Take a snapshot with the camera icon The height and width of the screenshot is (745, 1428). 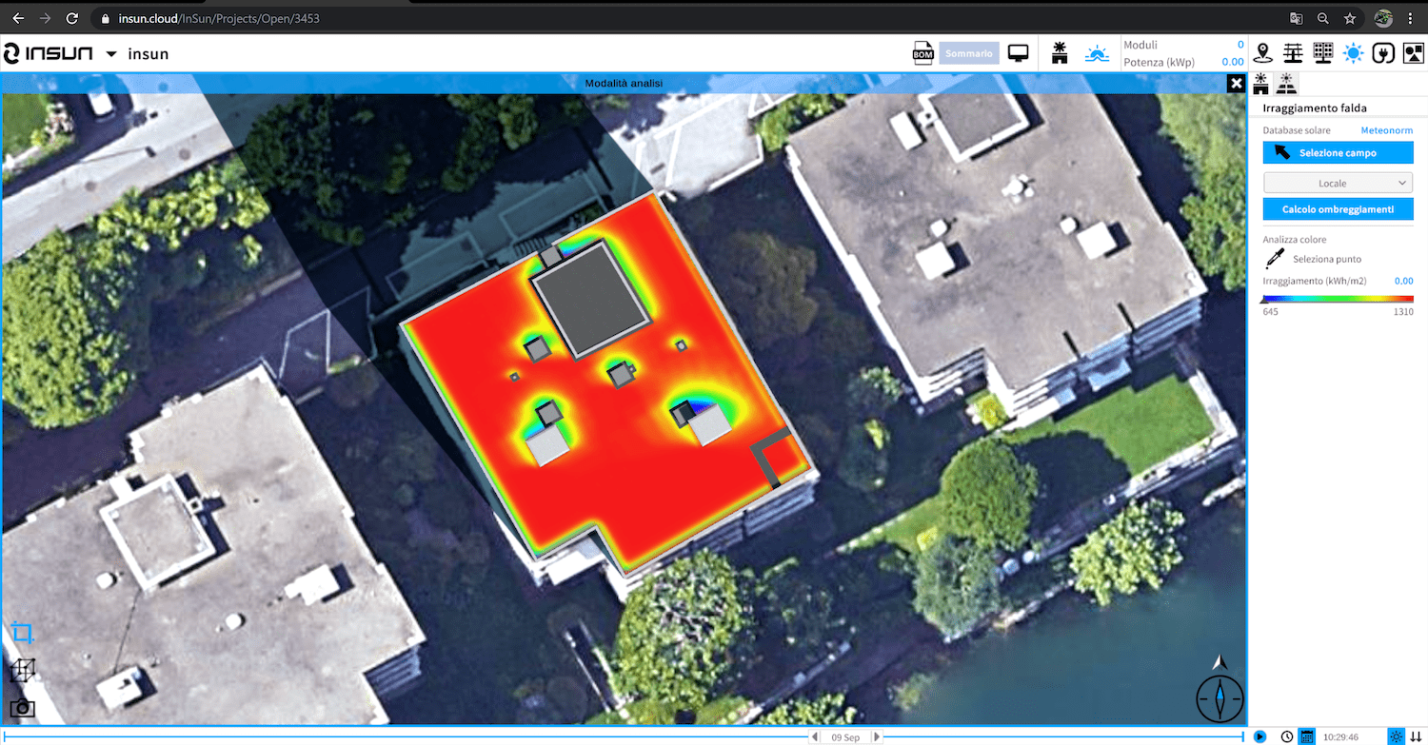click(22, 708)
